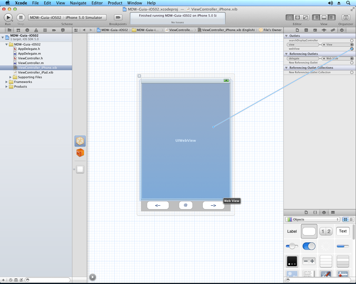Image resolution: width=356 pixels, height=284 pixels.
Task: Switch object library to list view
Action: pos(351,219)
